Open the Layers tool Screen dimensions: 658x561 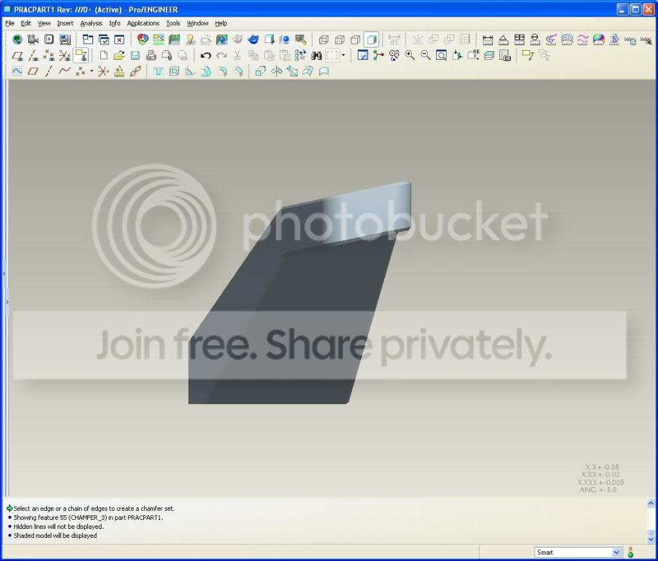click(x=489, y=55)
